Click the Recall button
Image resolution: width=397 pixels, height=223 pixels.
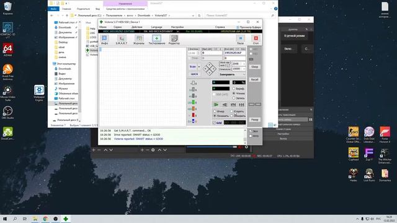(x=254, y=80)
